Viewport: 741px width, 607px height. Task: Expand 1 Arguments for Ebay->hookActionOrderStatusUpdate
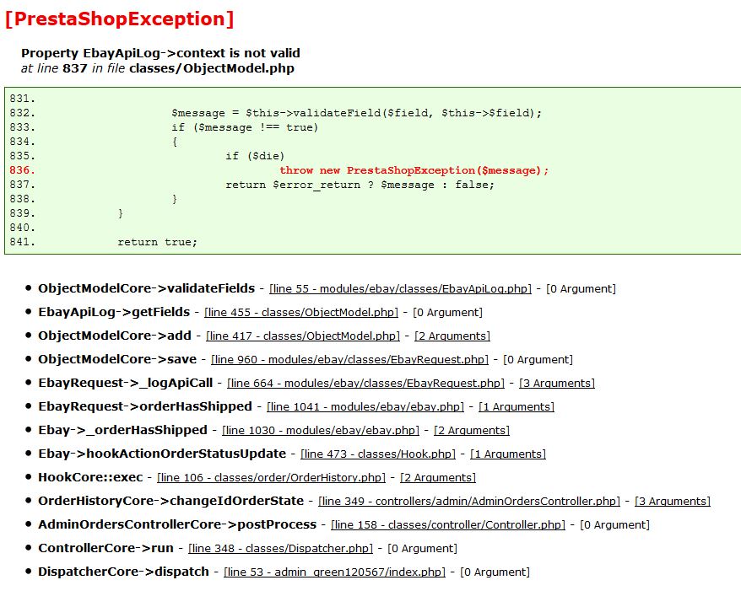pos(508,454)
